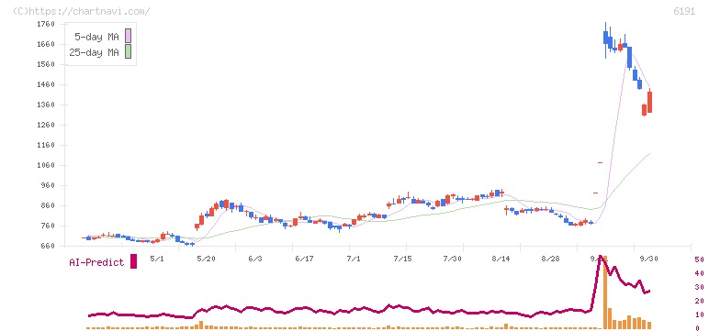Click the 6/3 date label
The height and width of the screenshot is (331, 709).
click(255, 259)
